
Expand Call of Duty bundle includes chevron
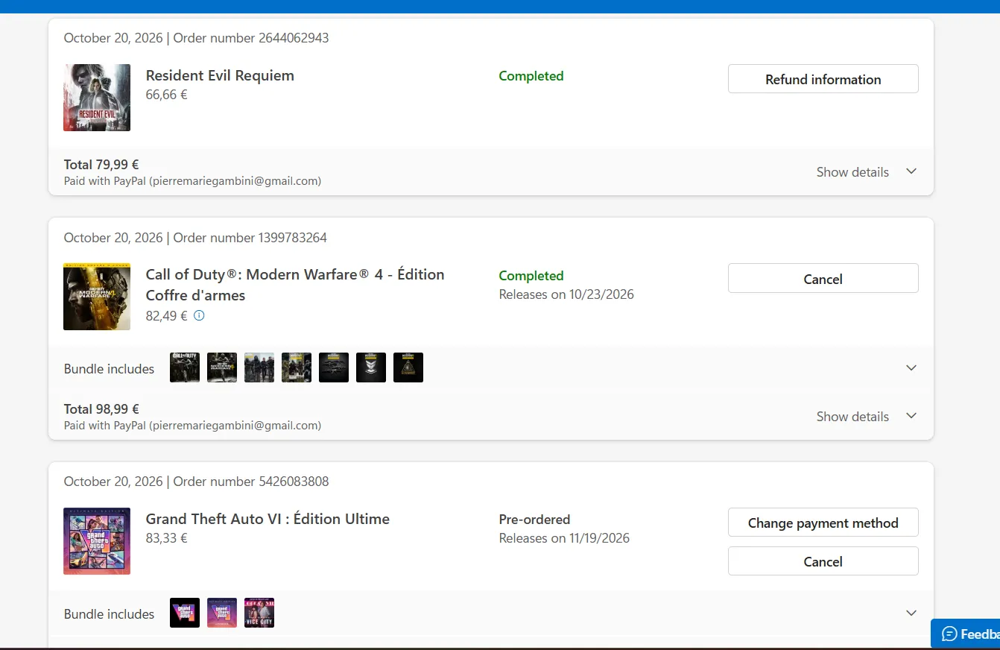coord(911,368)
